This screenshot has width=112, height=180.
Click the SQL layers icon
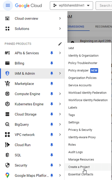8,155
